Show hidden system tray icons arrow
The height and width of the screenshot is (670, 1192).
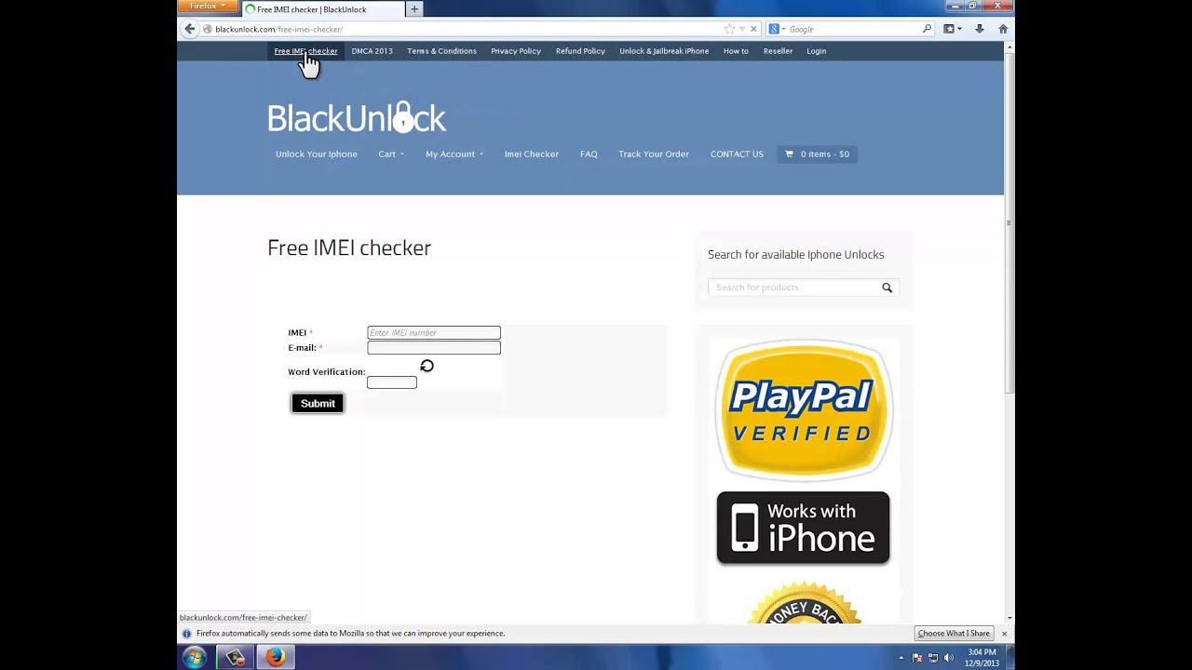[x=901, y=658]
